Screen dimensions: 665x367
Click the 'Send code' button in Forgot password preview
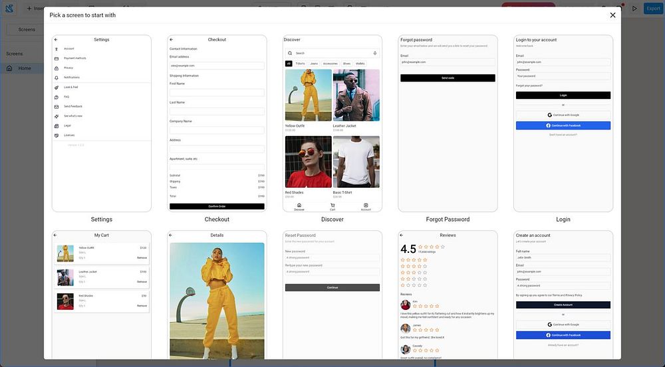click(448, 78)
